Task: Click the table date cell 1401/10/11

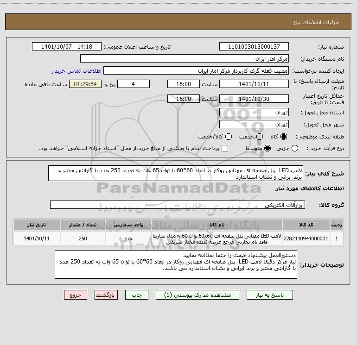Action: [x=37, y=238]
